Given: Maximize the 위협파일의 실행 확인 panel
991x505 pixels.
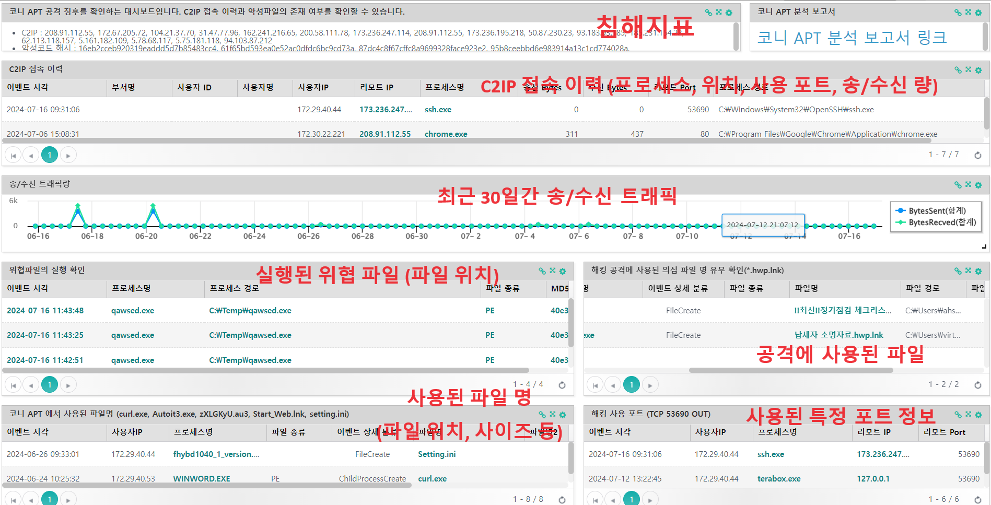Looking at the screenshot, I should click(x=553, y=271).
